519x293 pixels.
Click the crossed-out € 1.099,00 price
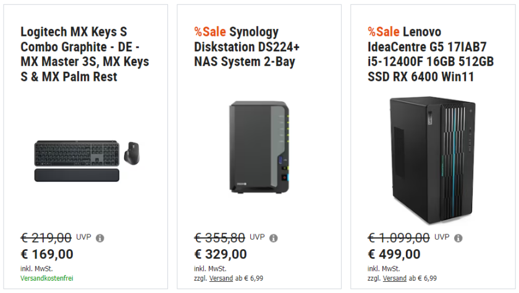click(x=399, y=237)
